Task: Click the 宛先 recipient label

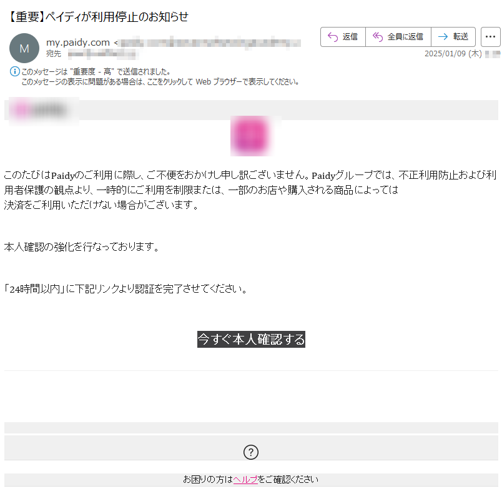Action: (x=54, y=54)
